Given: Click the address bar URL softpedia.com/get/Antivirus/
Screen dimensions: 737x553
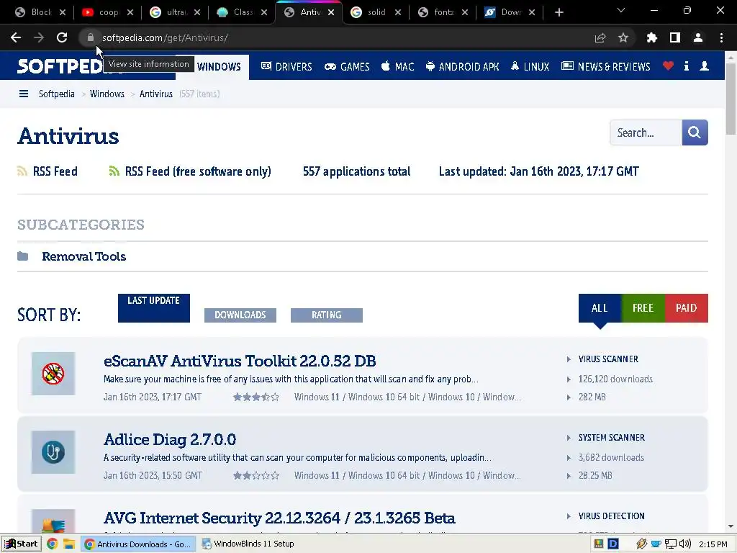Looking at the screenshot, I should tap(165, 37).
